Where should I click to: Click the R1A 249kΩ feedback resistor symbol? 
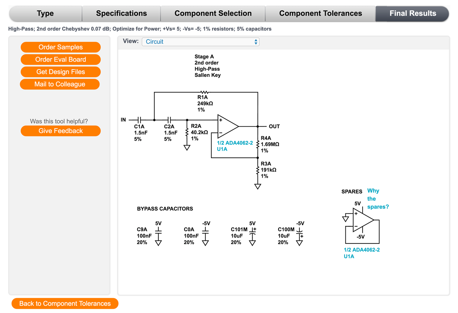[204, 92]
